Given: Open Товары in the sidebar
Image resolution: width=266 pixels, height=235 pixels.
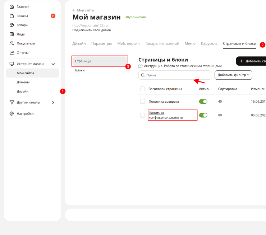Looking at the screenshot, I should point(22,25).
